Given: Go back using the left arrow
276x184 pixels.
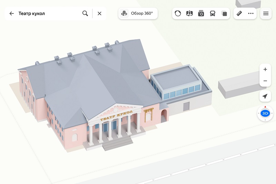Looking at the screenshot, I should click(x=12, y=13).
